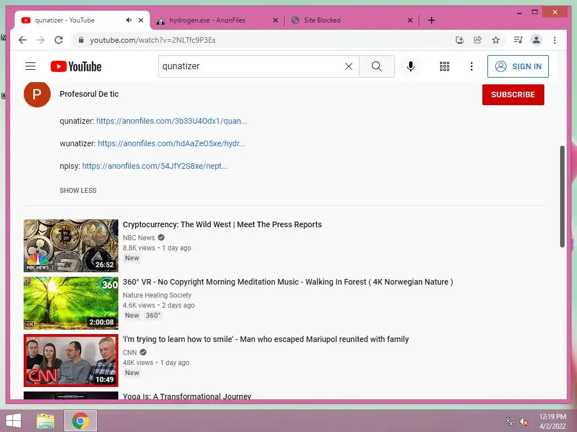Select the qunatizer - YouTube tab

click(x=65, y=20)
